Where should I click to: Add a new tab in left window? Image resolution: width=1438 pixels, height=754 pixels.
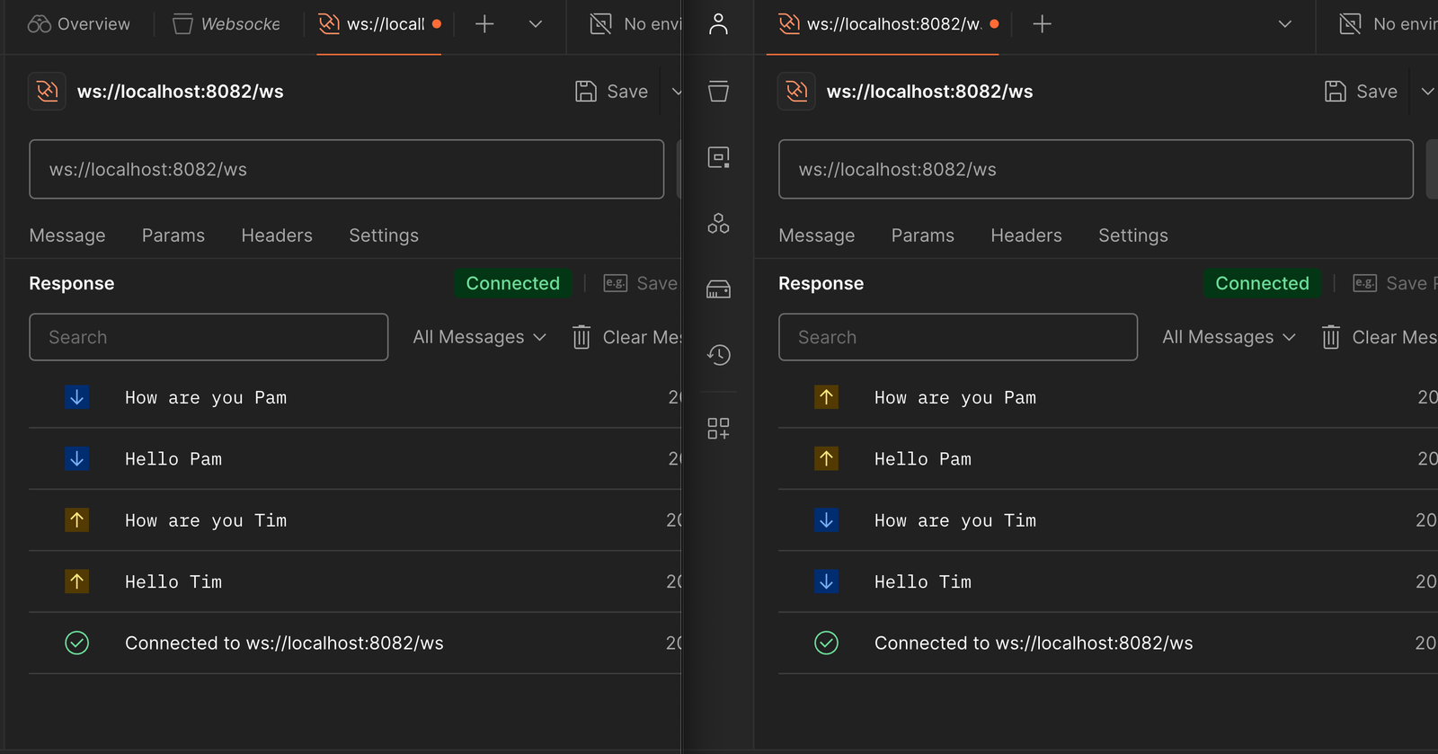coord(484,24)
